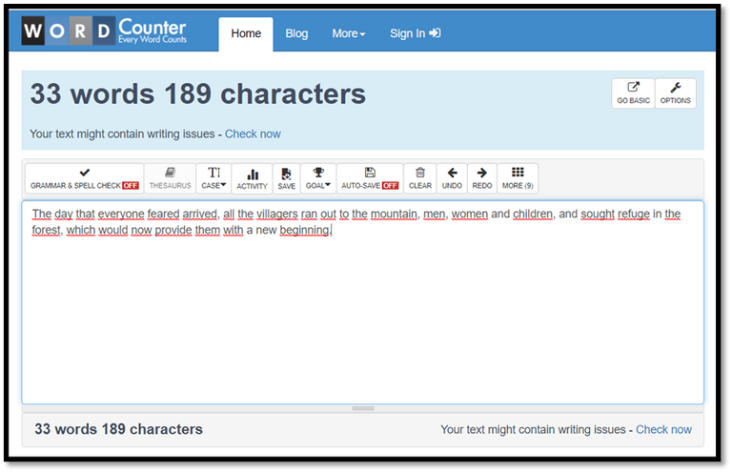
Task: Open the Activity chart tool
Action: click(252, 178)
